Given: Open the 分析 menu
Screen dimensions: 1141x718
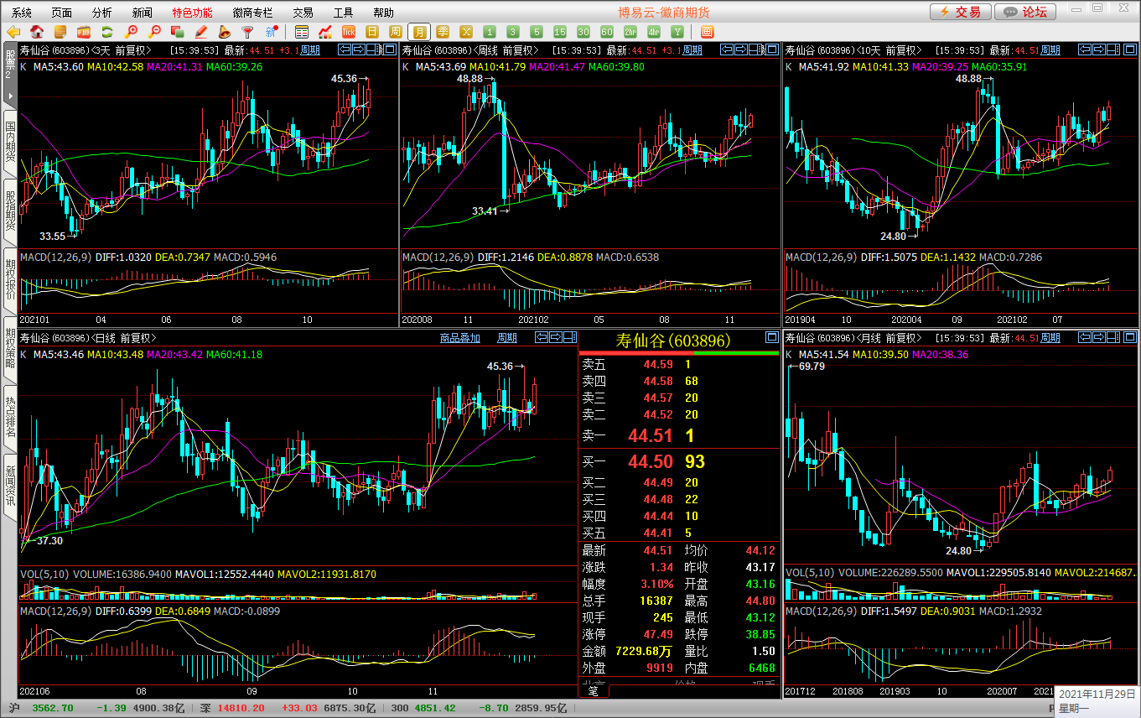Looking at the screenshot, I should tap(101, 13).
